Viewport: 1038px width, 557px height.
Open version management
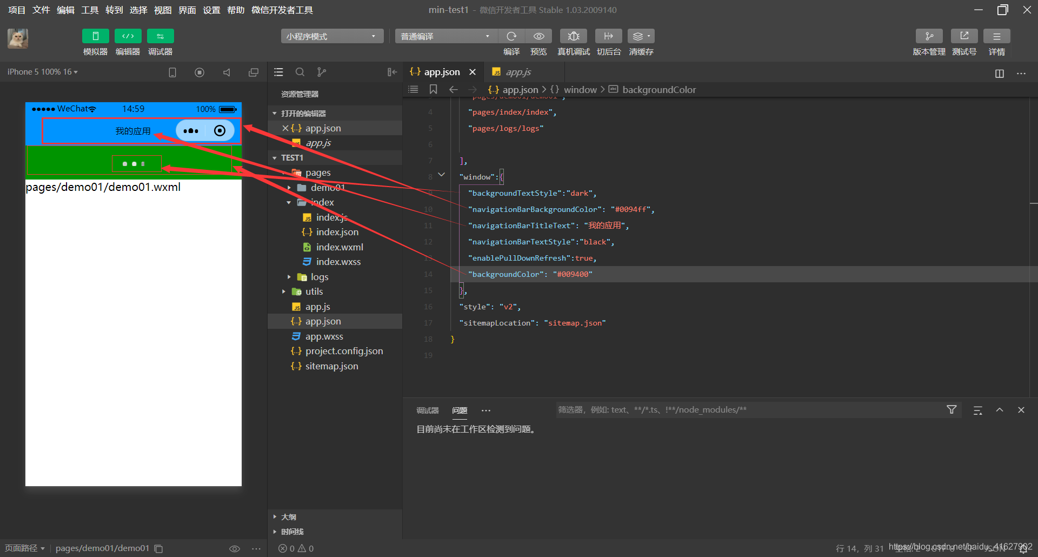coord(929,36)
